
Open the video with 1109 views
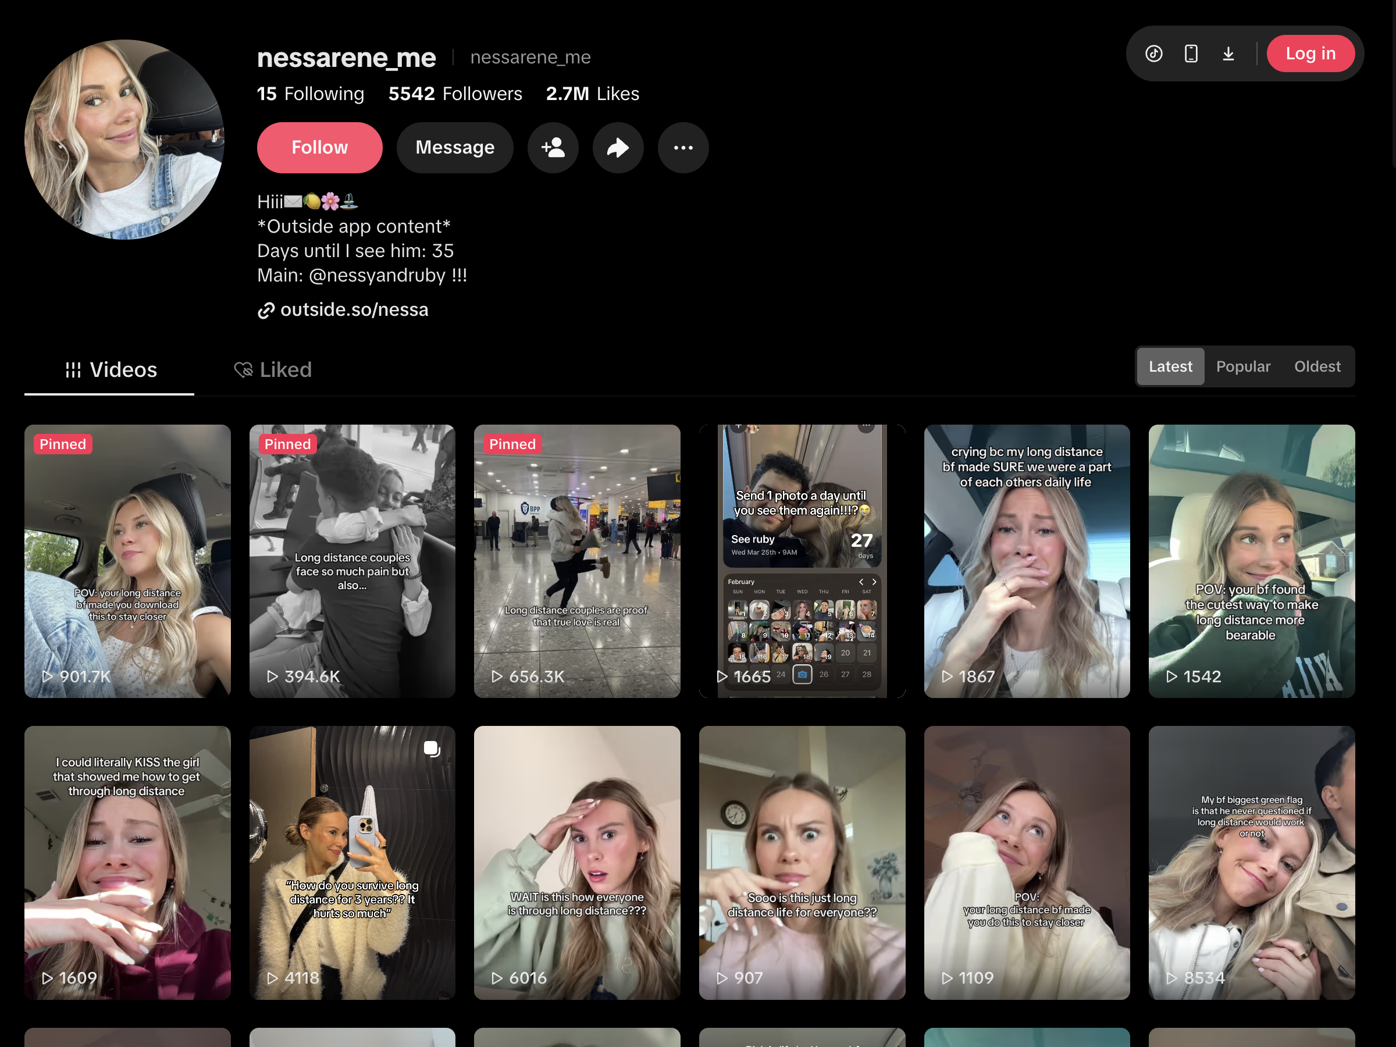(x=1027, y=863)
